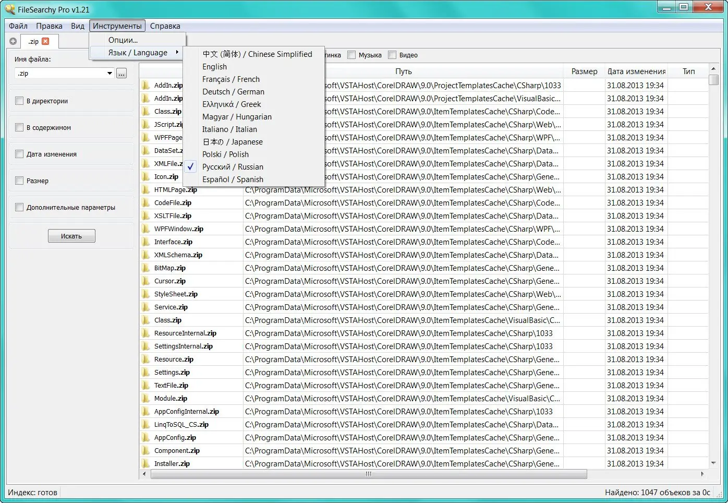Click the '...' browse button
The width and height of the screenshot is (728, 503).
tap(122, 74)
